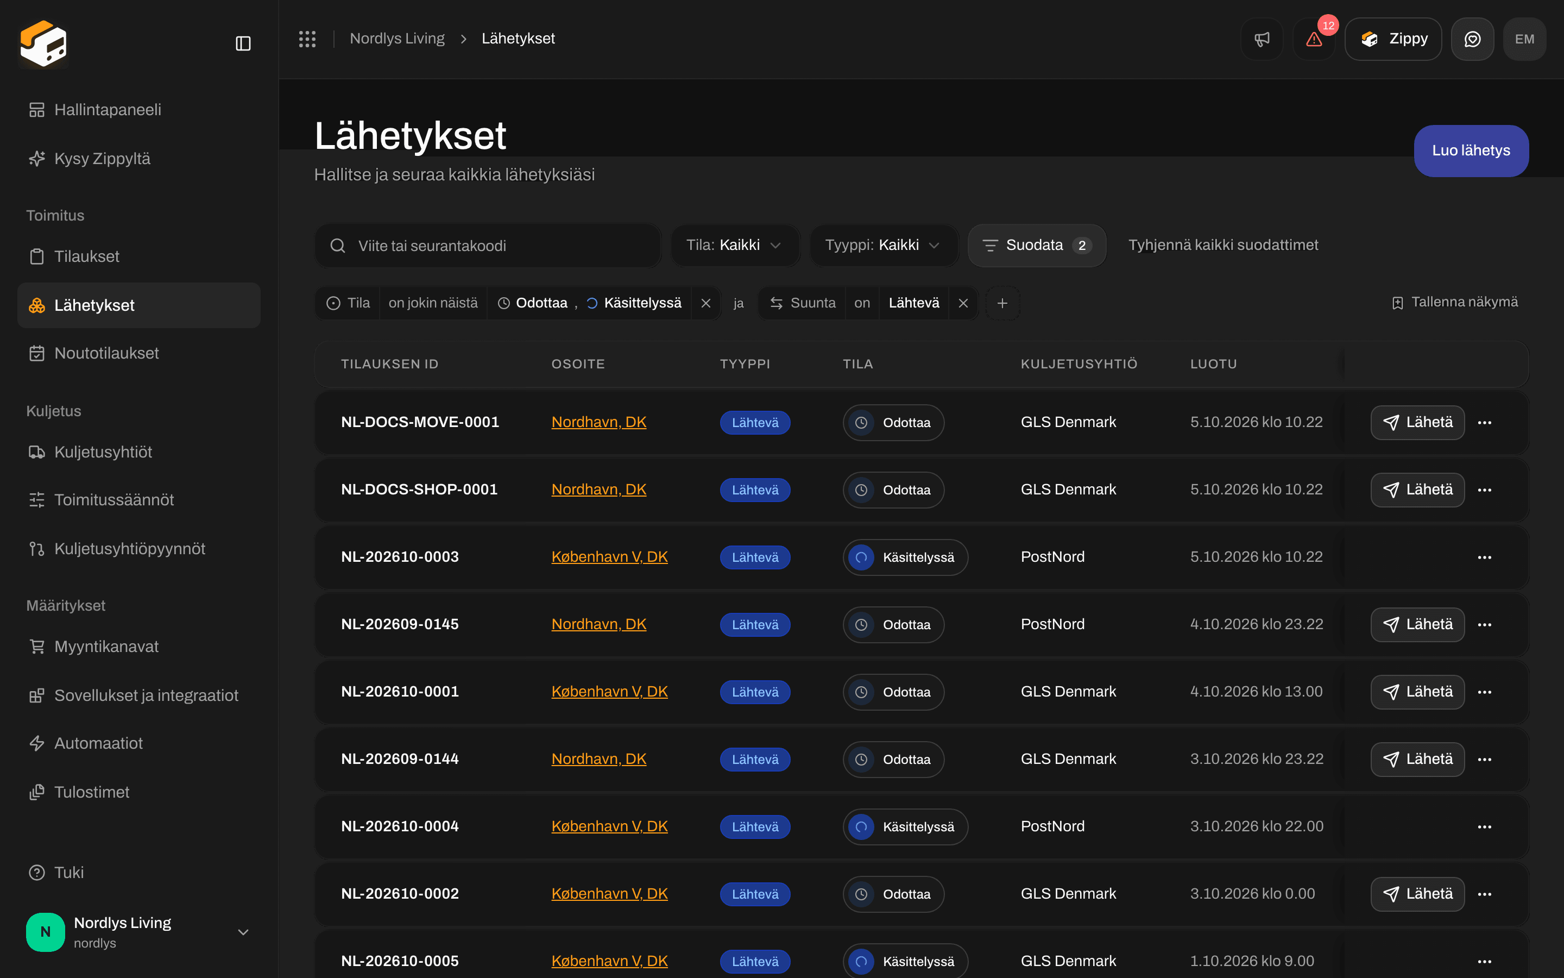Open more options for NL-202610-0001
This screenshot has width=1564, height=978.
click(1485, 692)
